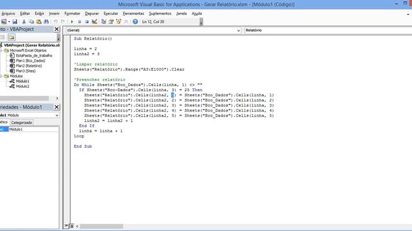Open the Inserir menu

point(54,13)
